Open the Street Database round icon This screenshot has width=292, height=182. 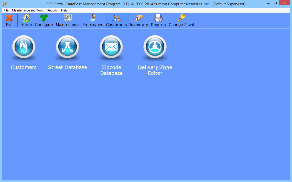(x=68, y=47)
